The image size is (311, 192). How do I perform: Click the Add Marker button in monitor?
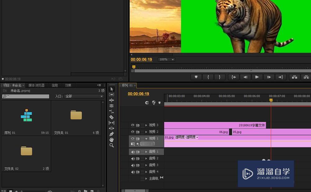(x=196, y=77)
